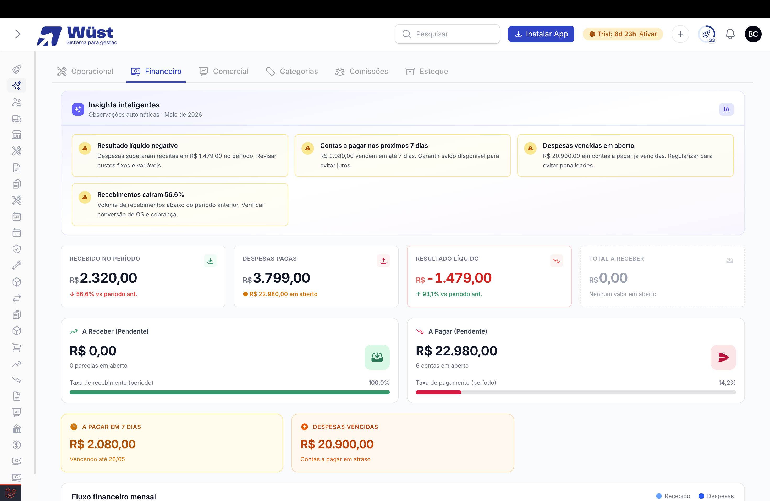Image resolution: width=770 pixels, height=501 pixels.
Task: Click the IA badge in insights panel
Action: pos(726,109)
